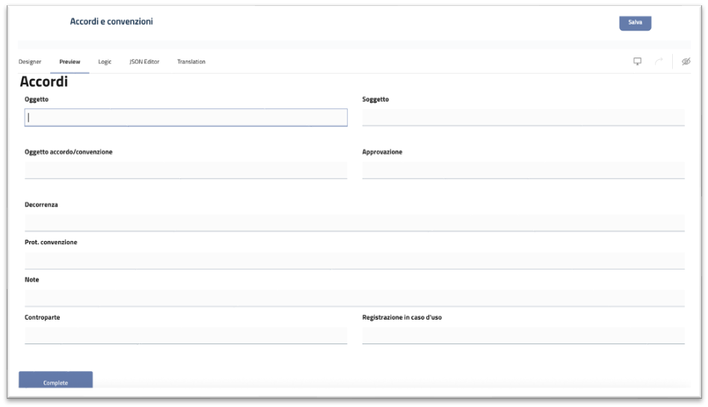Open the JSON Editor tab
The width and height of the screenshot is (708, 407).
point(144,61)
